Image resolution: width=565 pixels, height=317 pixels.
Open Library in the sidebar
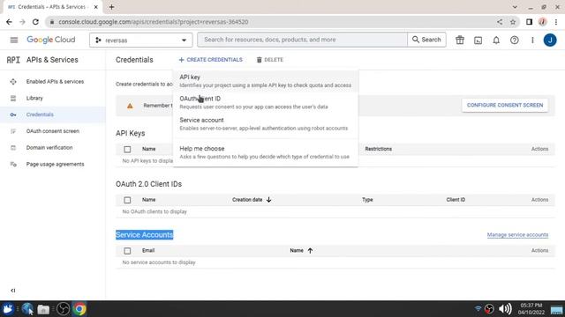[x=53, y=98]
